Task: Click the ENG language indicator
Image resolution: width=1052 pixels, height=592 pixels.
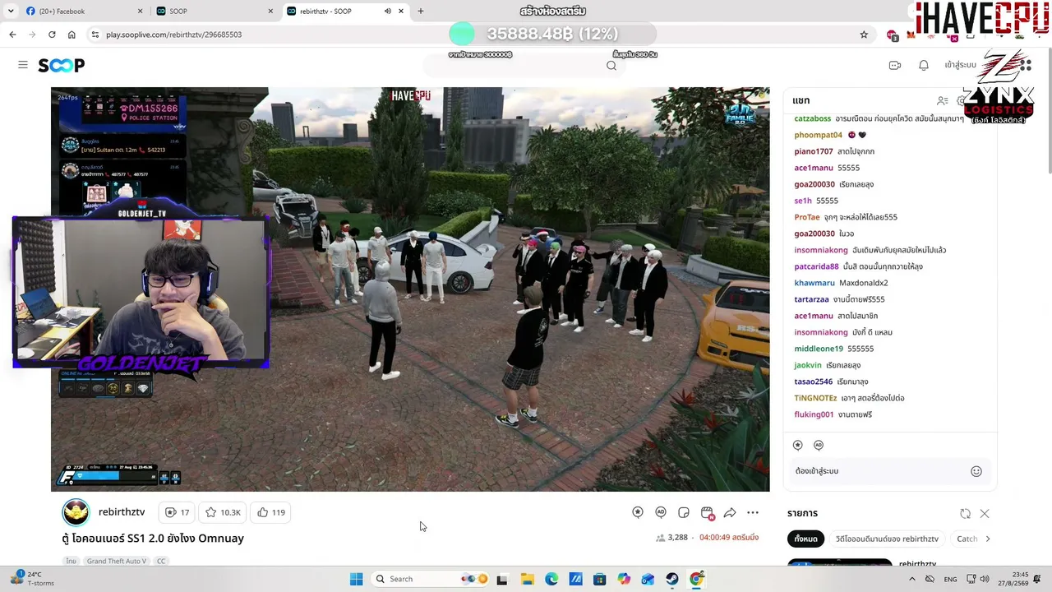Action: click(950, 579)
